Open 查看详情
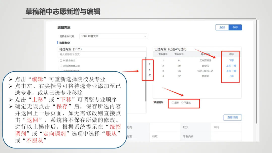Image resolution: width=272 pixels, height=153 pixels. pyautogui.click(x=232, y=118)
